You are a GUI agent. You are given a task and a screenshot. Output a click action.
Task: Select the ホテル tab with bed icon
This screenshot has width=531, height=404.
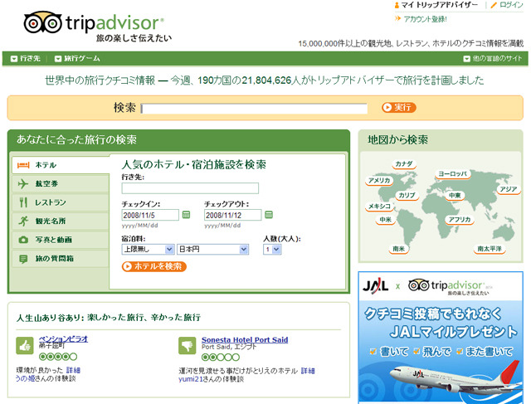tap(61, 165)
